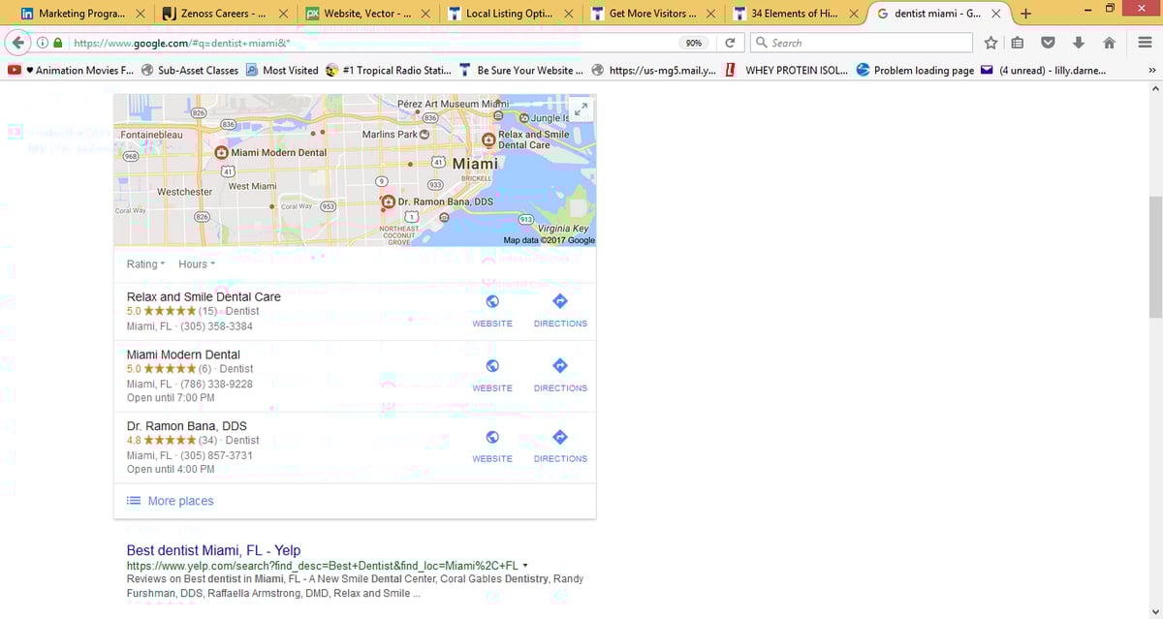Close the Marketing Program tab
Screen dimensions: 1163x619
(x=141, y=14)
